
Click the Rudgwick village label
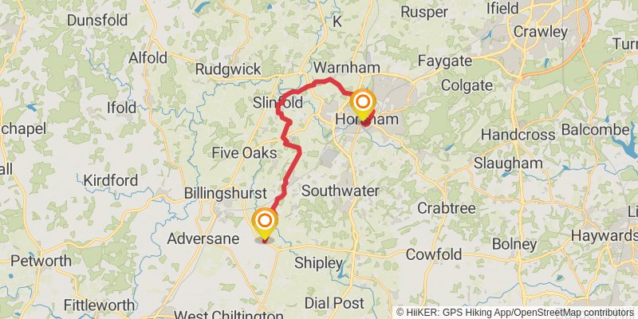coord(228,69)
